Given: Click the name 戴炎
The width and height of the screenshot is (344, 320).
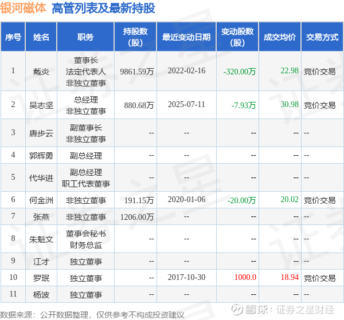Looking at the screenshot, I should coord(41,72).
